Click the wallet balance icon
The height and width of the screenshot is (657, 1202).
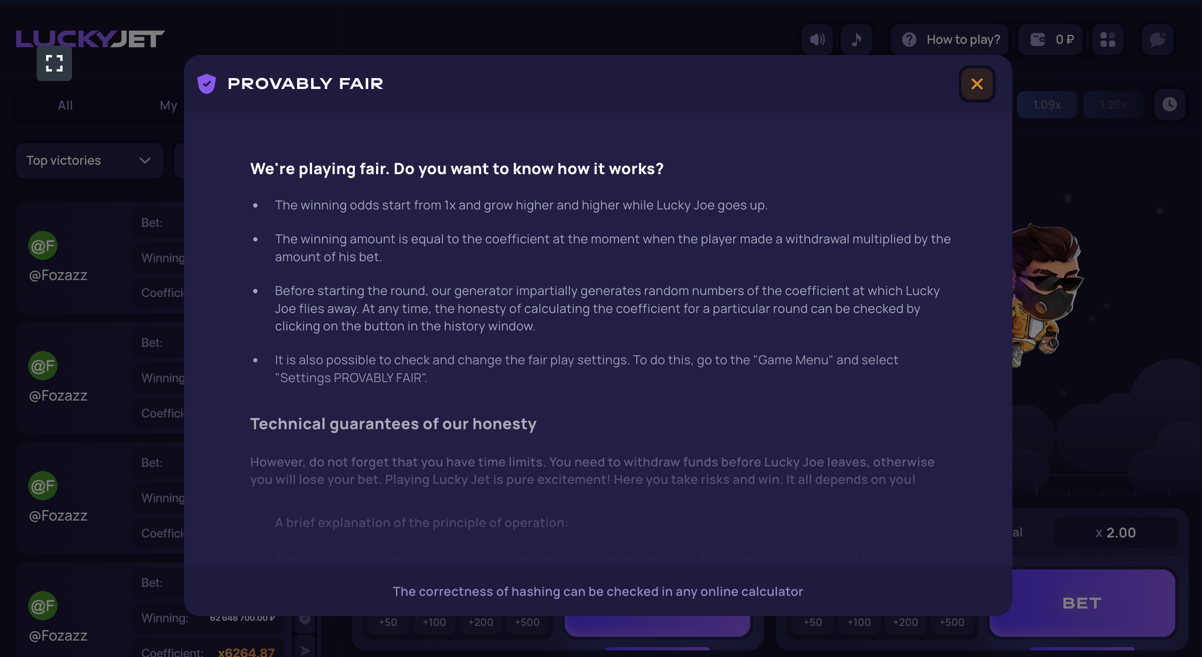(1037, 40)
